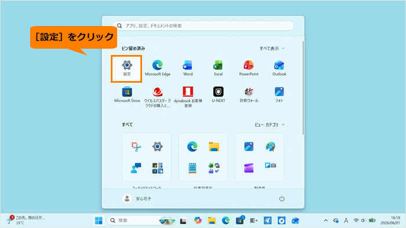Open Microsoft Edge from the taskbar
Screen dimensions: 406x228
pos(226,220)
